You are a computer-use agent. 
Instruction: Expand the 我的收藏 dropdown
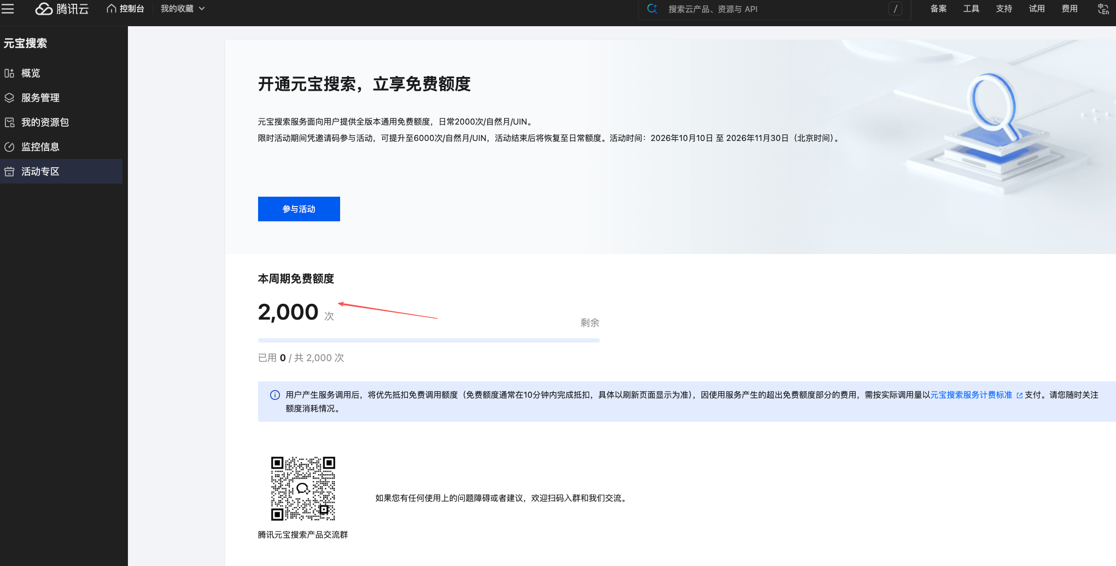(183, 9)
